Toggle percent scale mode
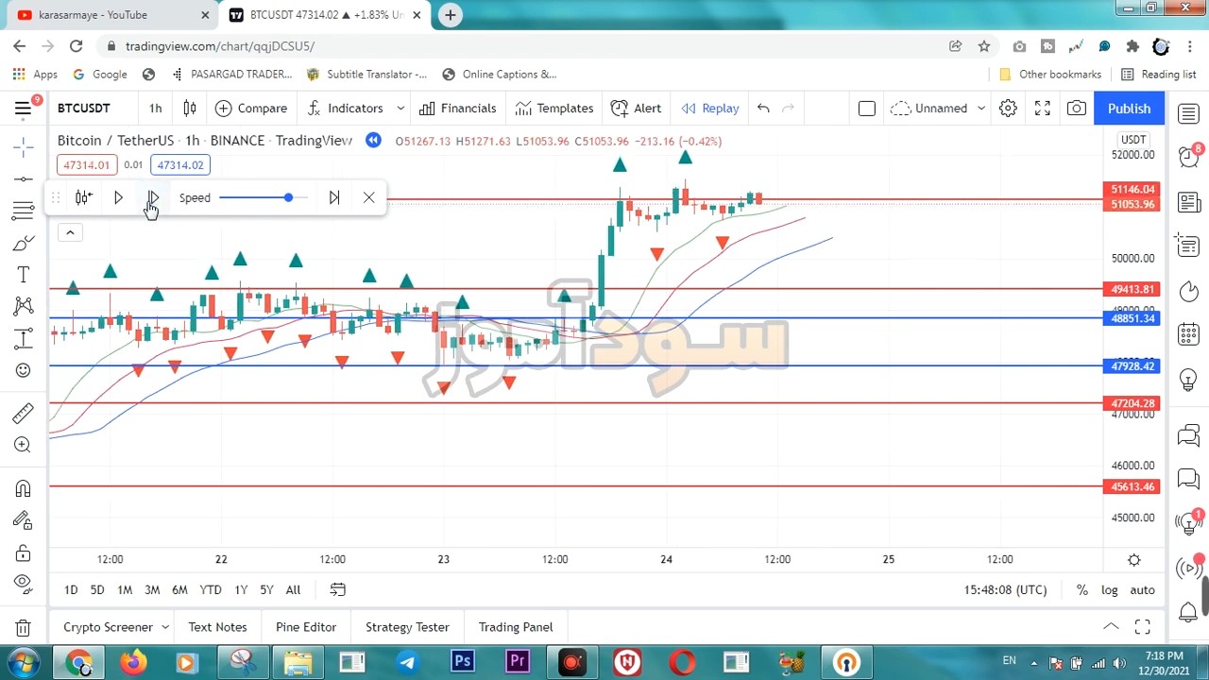 [x=1081, y=590]
